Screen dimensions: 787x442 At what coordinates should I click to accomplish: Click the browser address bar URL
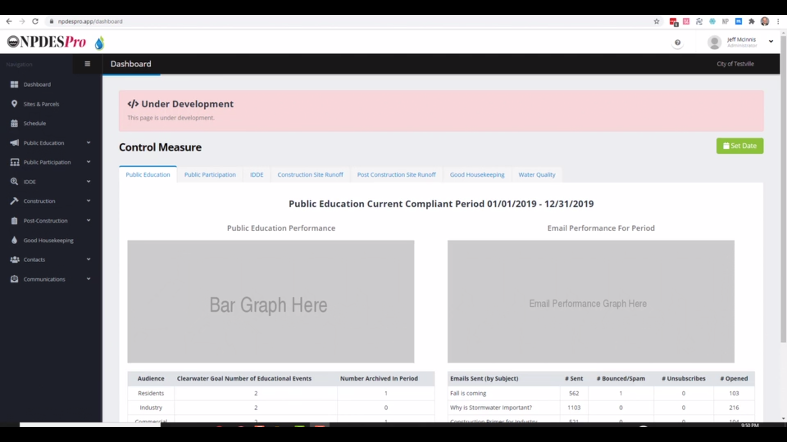tap(90, 21)
